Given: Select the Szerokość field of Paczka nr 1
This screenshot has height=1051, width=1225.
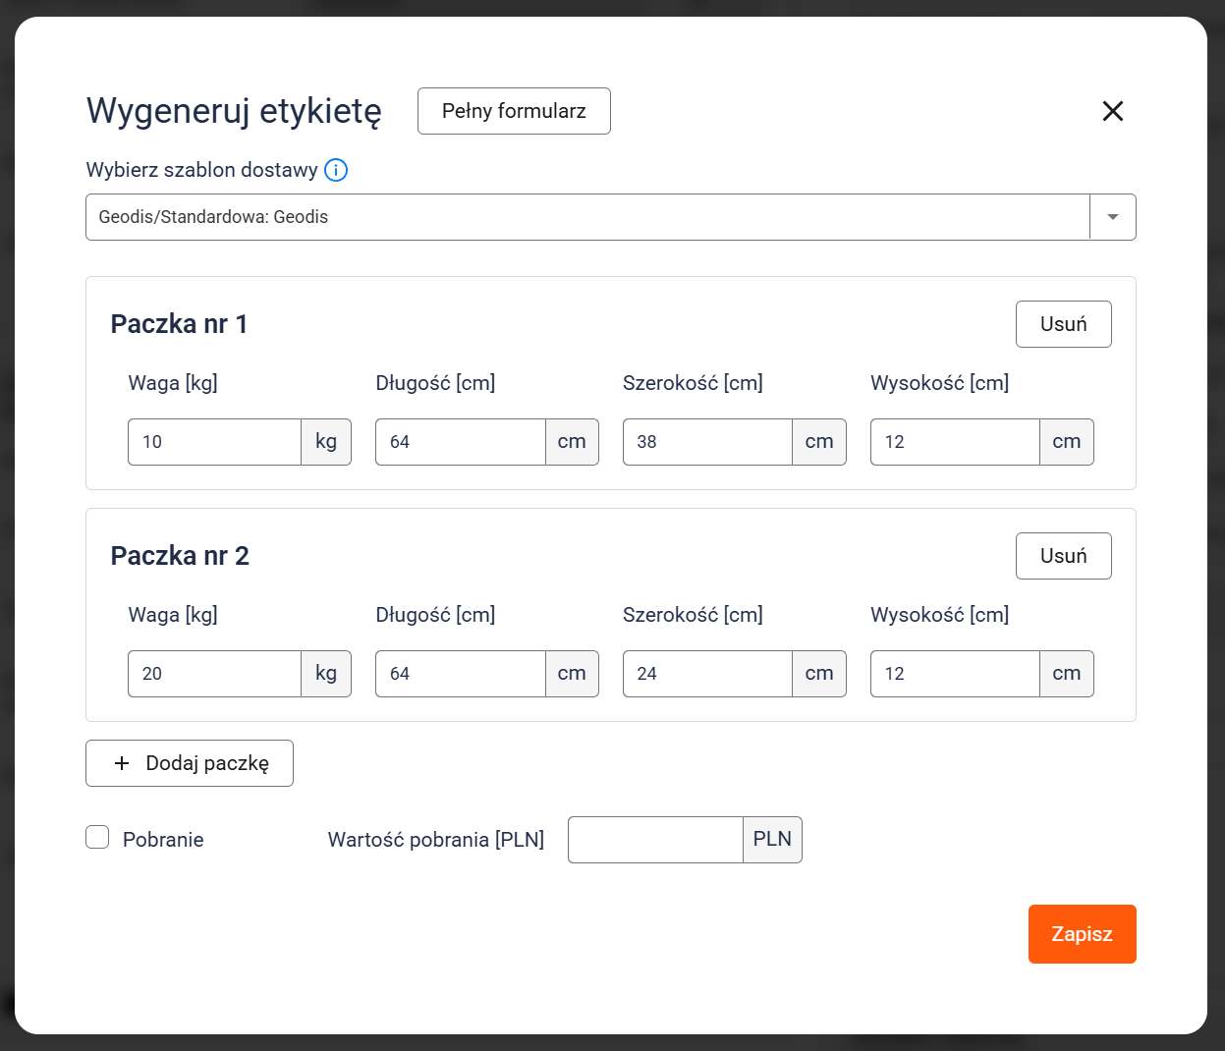Looking at the screenshot, I should 707,442.
